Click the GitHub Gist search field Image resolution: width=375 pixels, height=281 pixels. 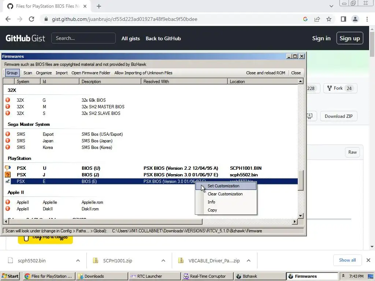pos(83,38)
